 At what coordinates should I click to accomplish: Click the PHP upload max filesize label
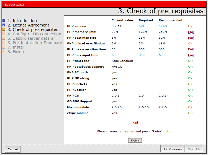(86, 44)
